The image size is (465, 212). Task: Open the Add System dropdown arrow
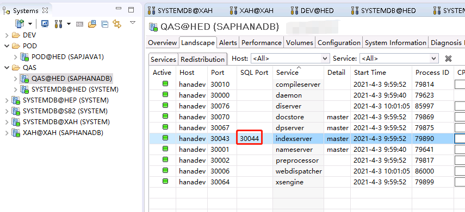coord(30,24)
